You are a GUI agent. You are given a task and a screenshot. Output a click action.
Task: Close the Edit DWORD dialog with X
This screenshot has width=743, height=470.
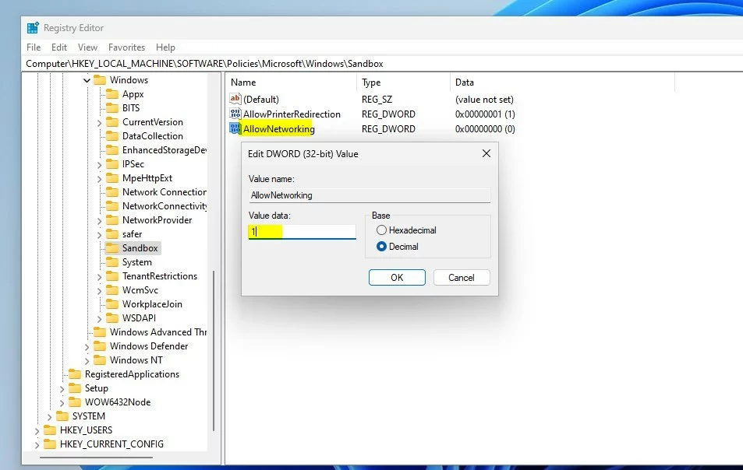point(486,153)
